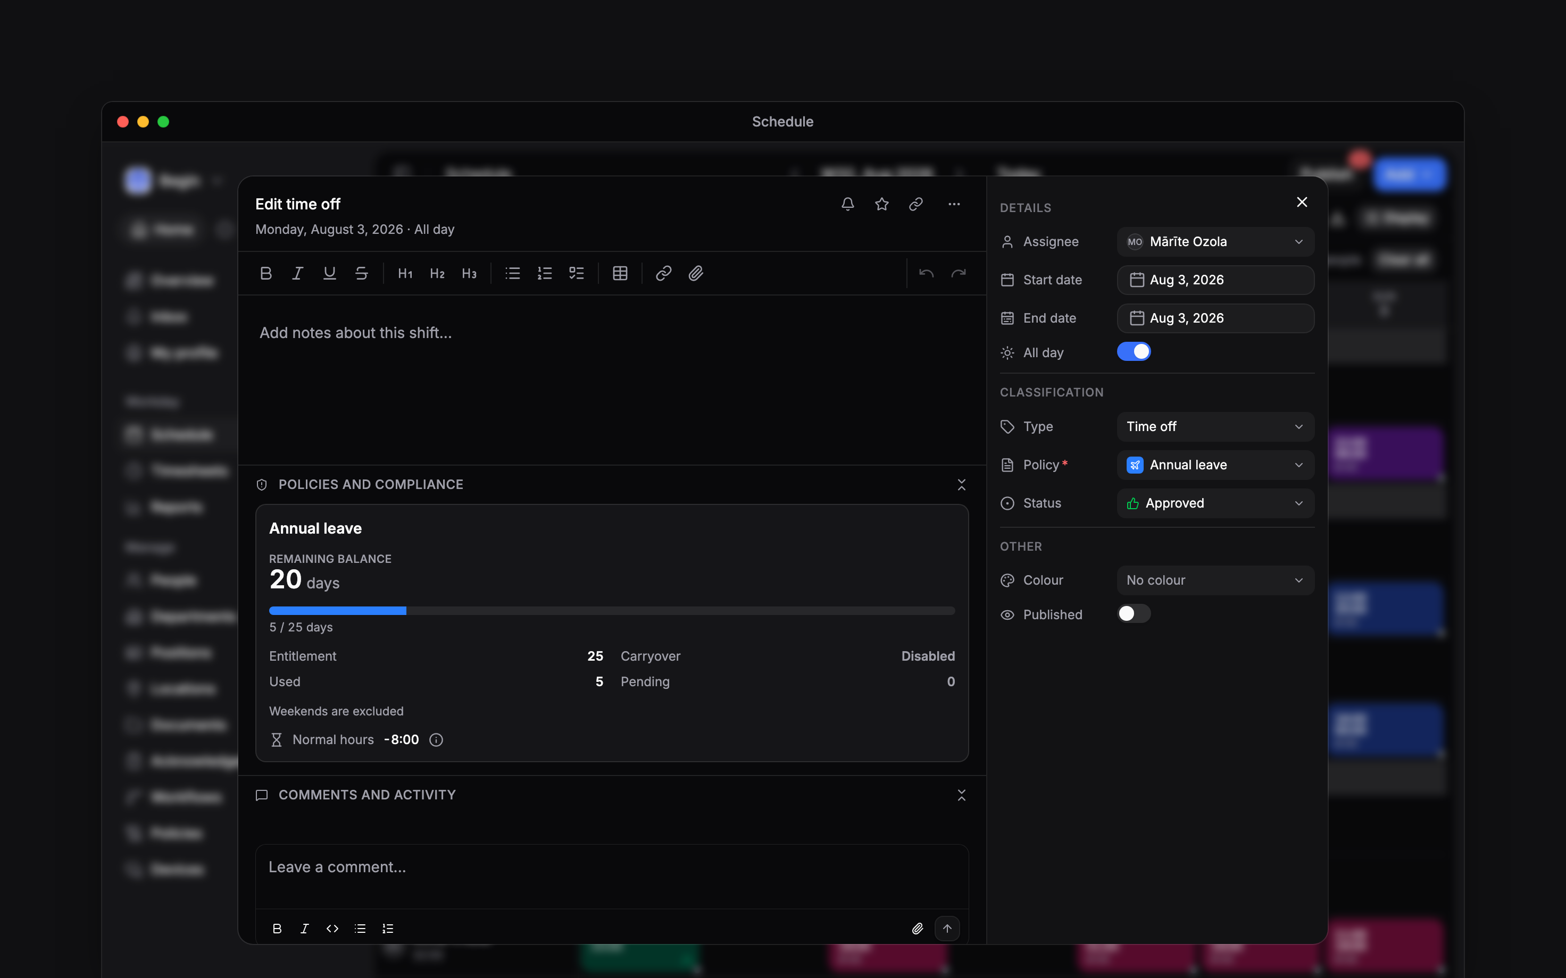Click the Normal hours -8:00 value

click(x=401, y=740)
